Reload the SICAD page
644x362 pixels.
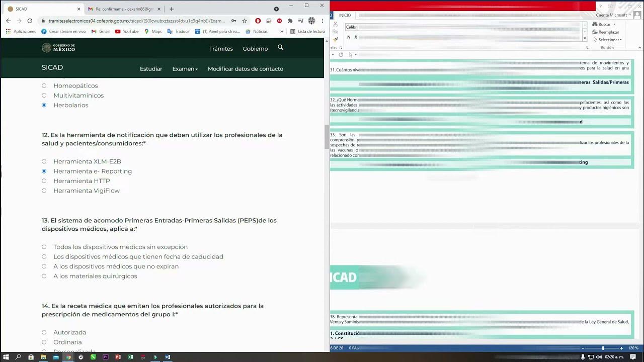point(30,21)
